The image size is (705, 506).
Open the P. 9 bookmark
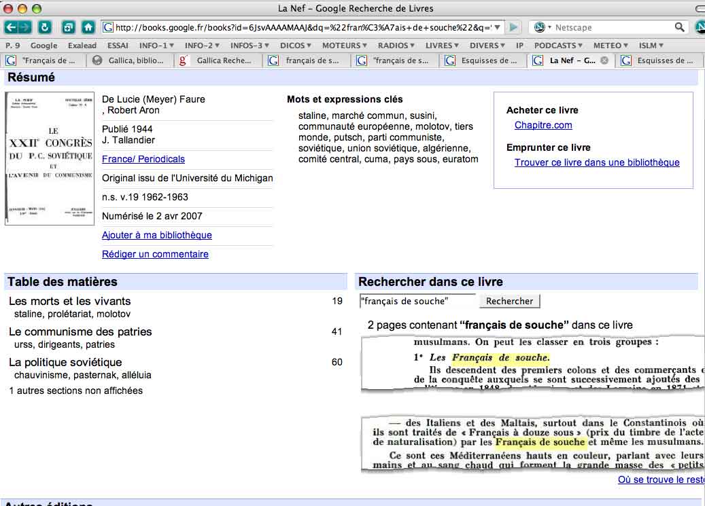pos(13,46)
